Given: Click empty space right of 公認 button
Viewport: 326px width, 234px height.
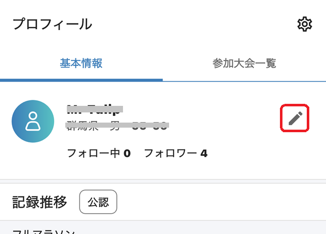Looking at the screenshot, I should pyautogui.click(x=220, y=202).
